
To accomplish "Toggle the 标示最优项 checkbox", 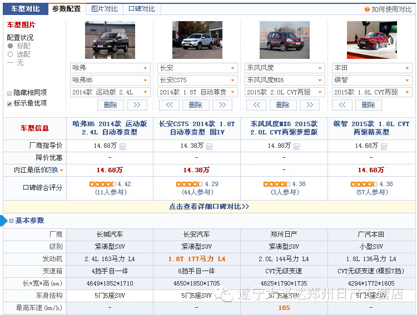I will tap(9, 104).
